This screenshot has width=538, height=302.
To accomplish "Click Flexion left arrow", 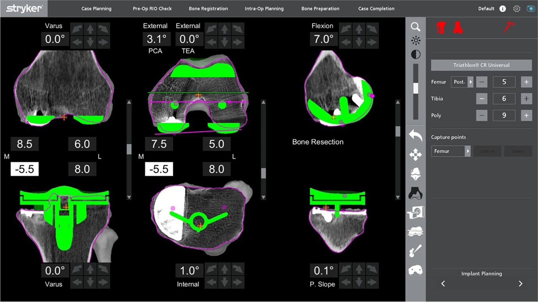I will pyautogui.click(x=346, y=42).
